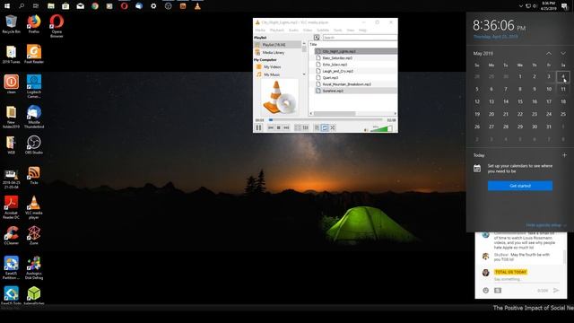Open VLC cone icon on the taskbar
The height and width of the screenshot is (323, 574).
[197, 6]
